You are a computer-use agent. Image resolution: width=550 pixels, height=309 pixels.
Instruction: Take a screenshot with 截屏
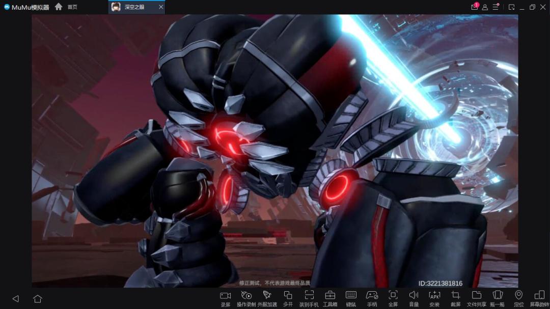coord(456,298)
